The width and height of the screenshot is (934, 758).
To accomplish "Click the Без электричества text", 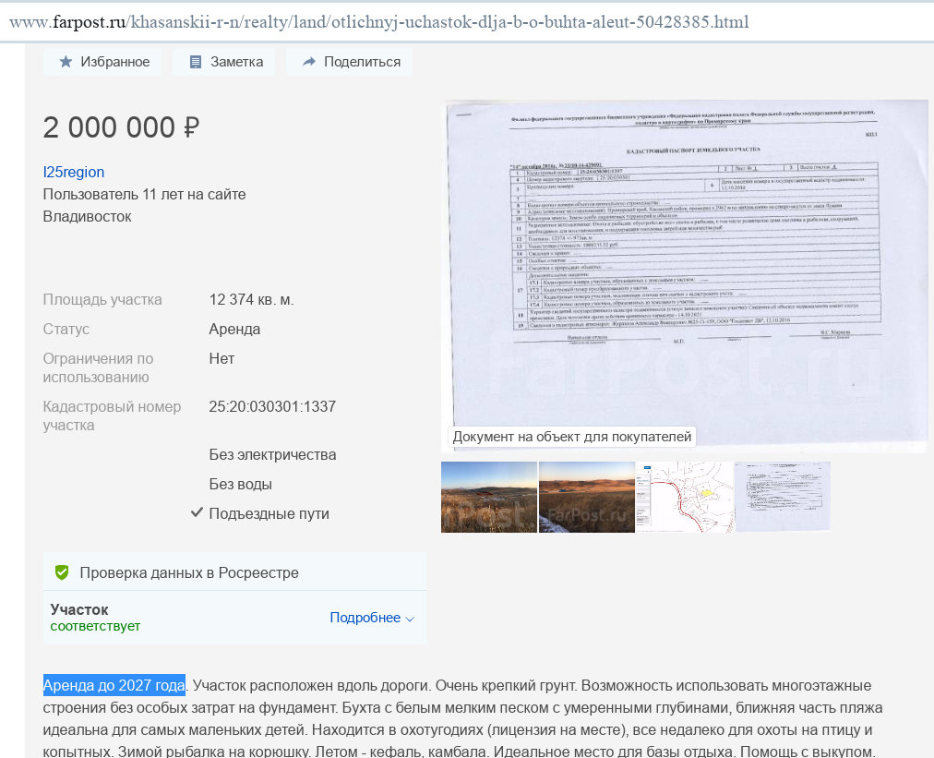I will [272, 454].
